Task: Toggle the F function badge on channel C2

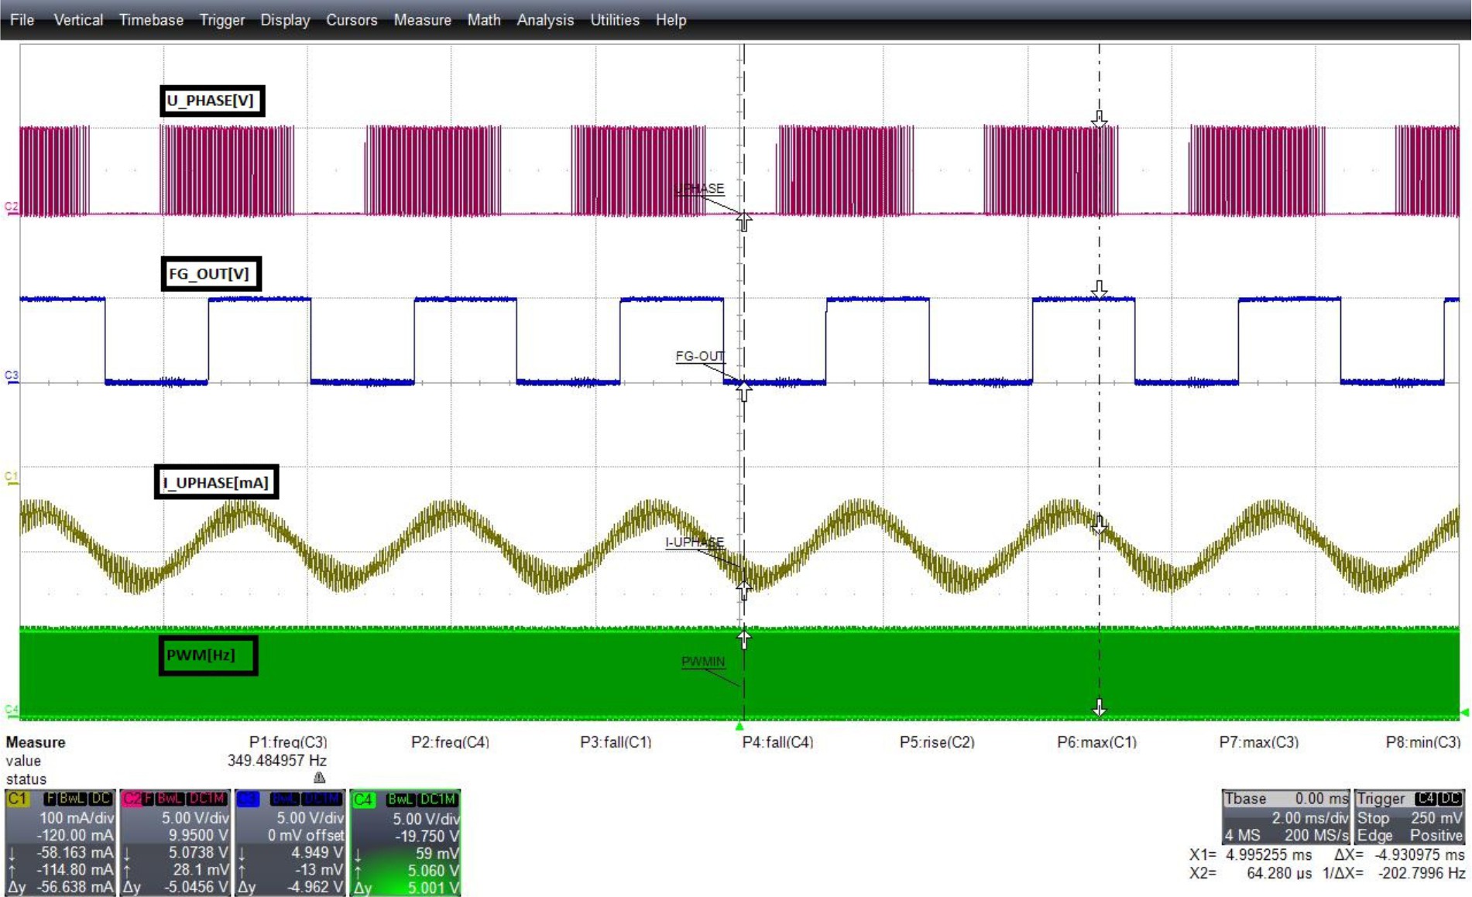Action: [x=149, y=799]
